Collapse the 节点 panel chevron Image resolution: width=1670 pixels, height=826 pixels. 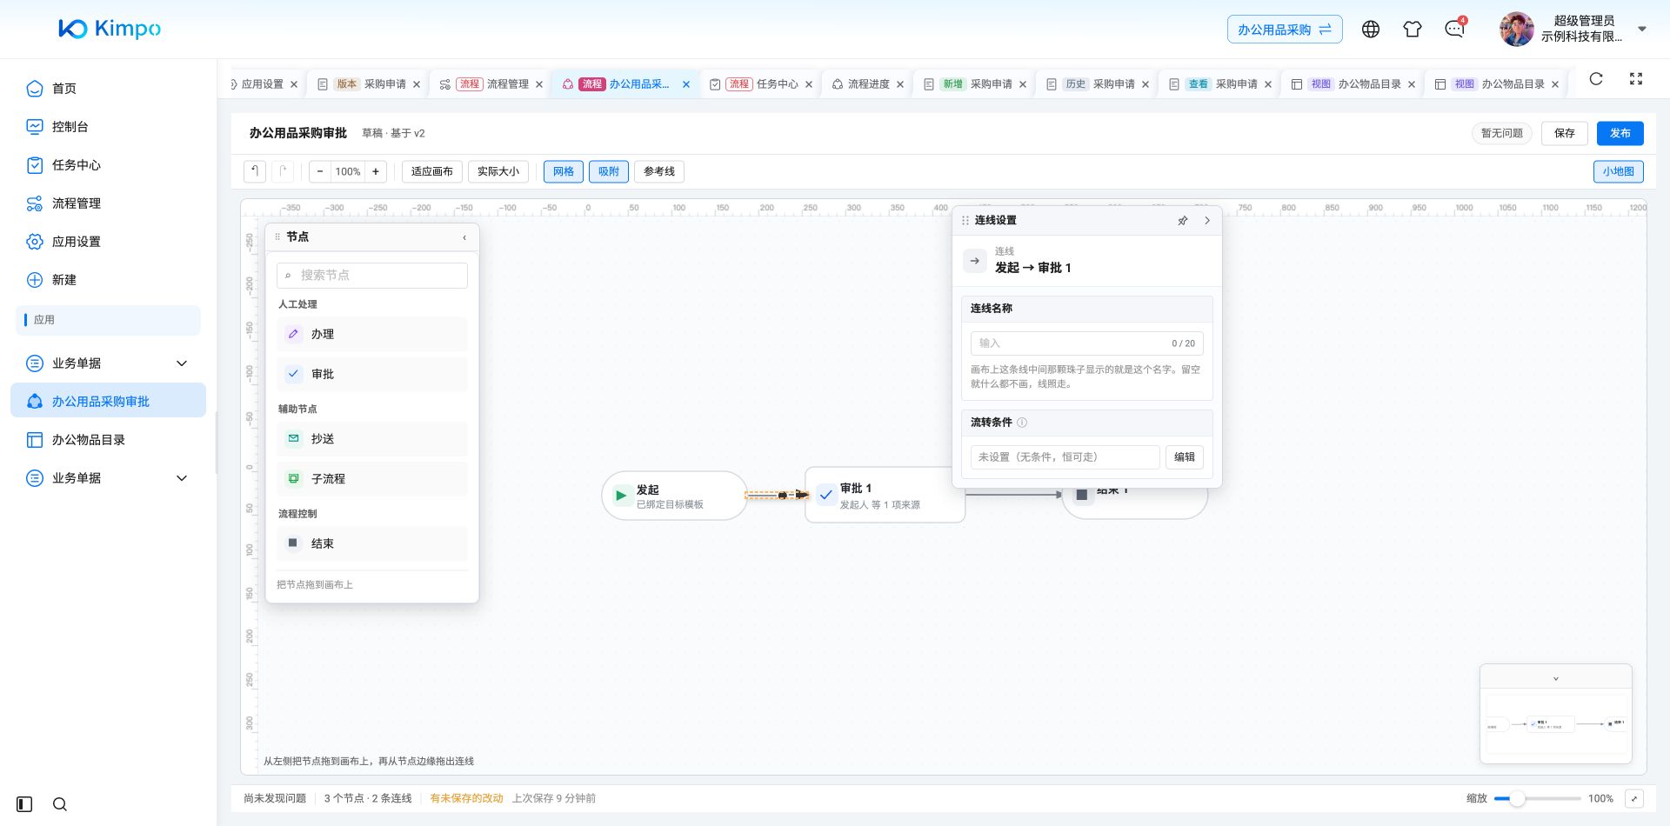[464, 237]
